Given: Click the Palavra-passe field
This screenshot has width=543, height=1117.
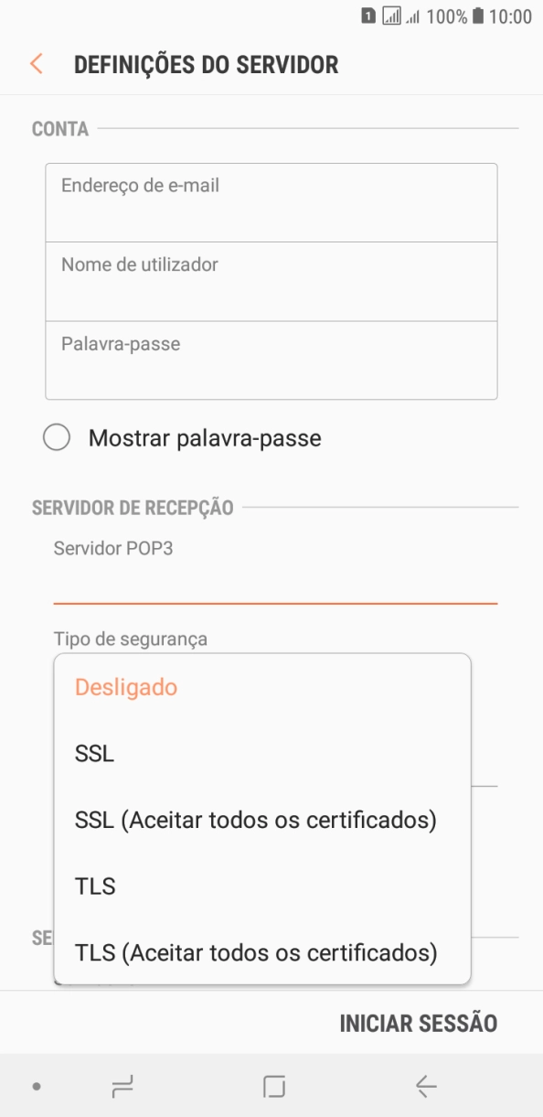Looking at the screenshot, I should (x=271, y=360).
